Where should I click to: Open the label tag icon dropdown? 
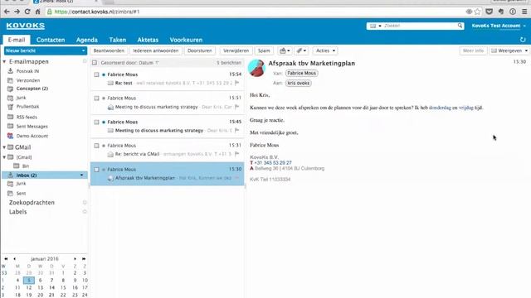tap(301, 50)
